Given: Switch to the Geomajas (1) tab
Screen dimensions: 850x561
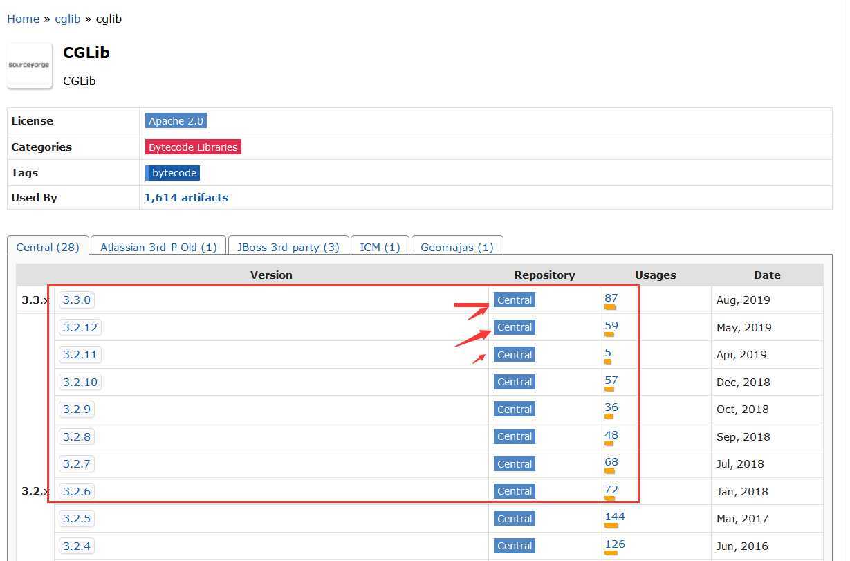Looking at the screenshot, I should click(457, 247).
